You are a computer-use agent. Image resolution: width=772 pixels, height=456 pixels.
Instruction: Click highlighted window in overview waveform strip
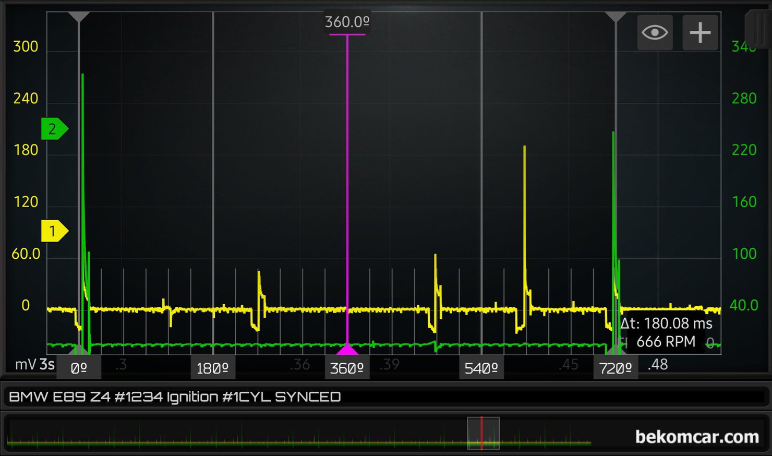tap(483, 433)
